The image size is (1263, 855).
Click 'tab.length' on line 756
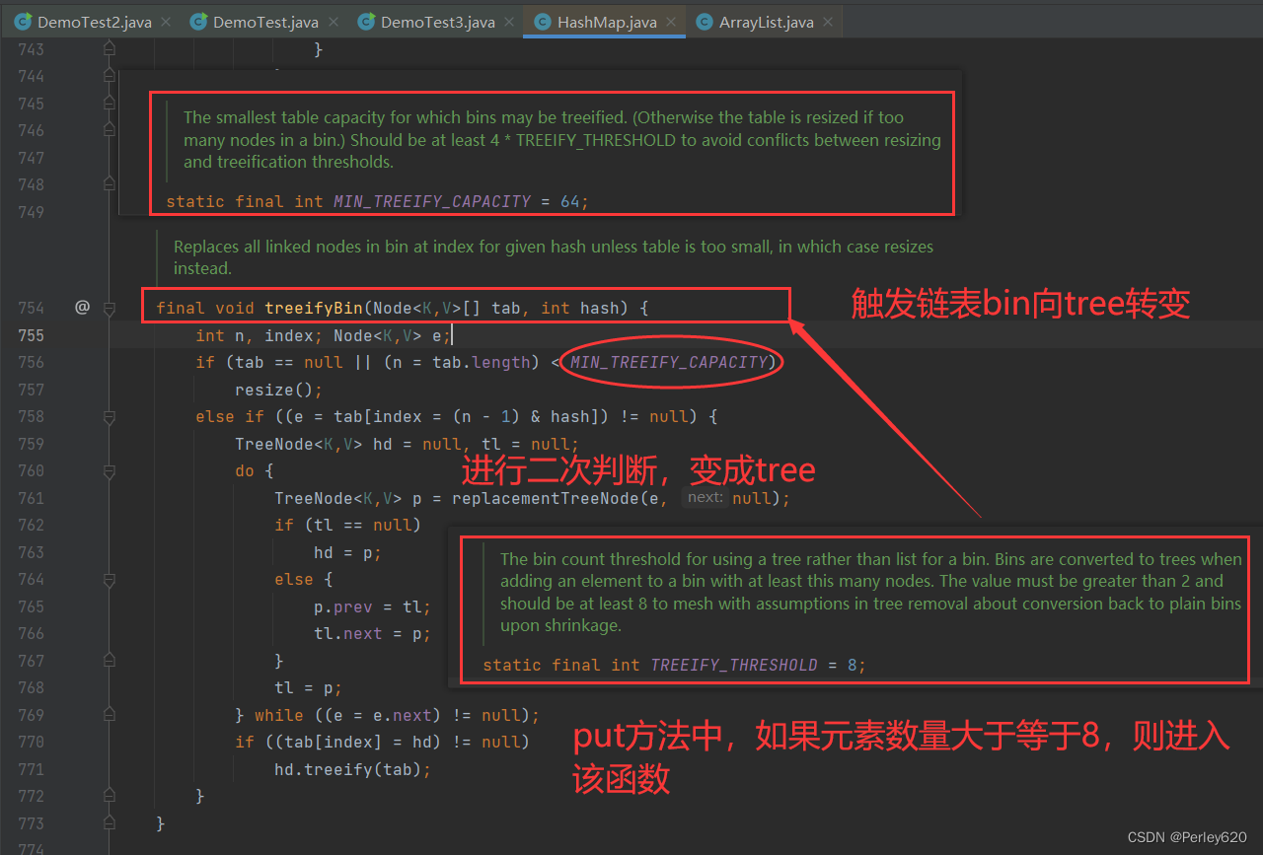click(x=481, y=362)
